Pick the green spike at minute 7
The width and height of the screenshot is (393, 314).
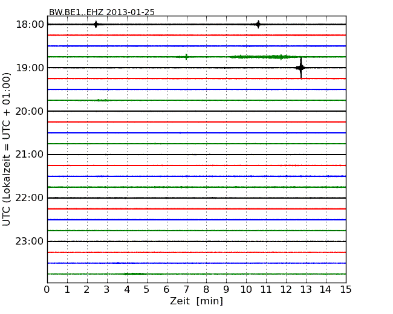[186, 57]
